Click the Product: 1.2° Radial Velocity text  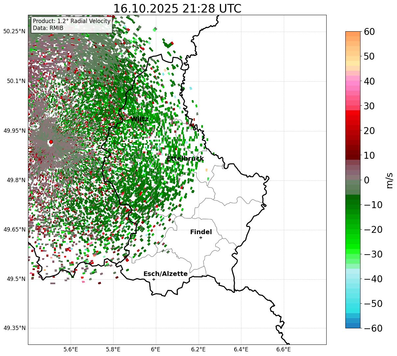pyautogui.click(x=72, y=21)
